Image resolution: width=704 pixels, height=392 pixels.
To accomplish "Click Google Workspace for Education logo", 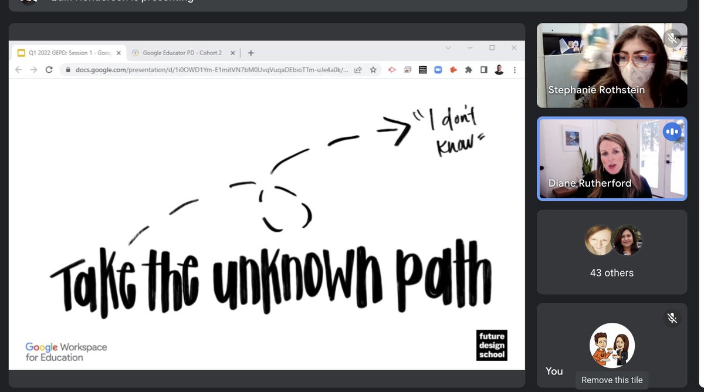I will 66,352.
